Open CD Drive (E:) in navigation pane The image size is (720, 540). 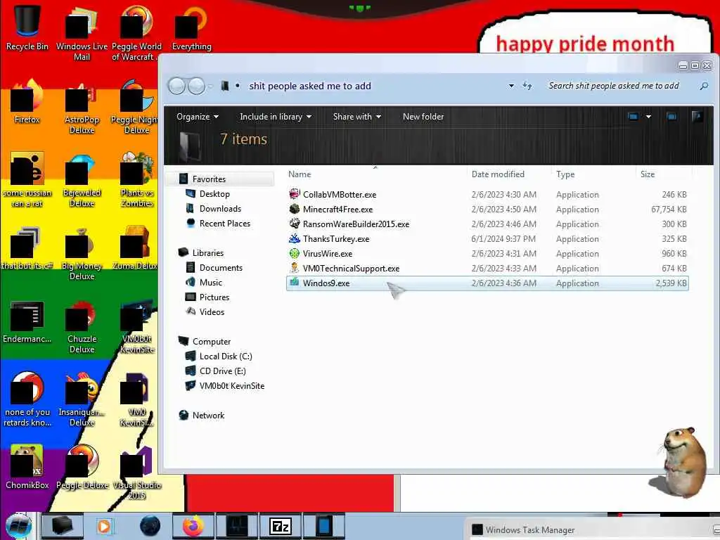pos(222,371)
